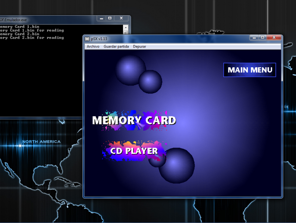Screen dimensions: 296x223
Task: Close the Emulador.exe console window
Action: point(121,18)
